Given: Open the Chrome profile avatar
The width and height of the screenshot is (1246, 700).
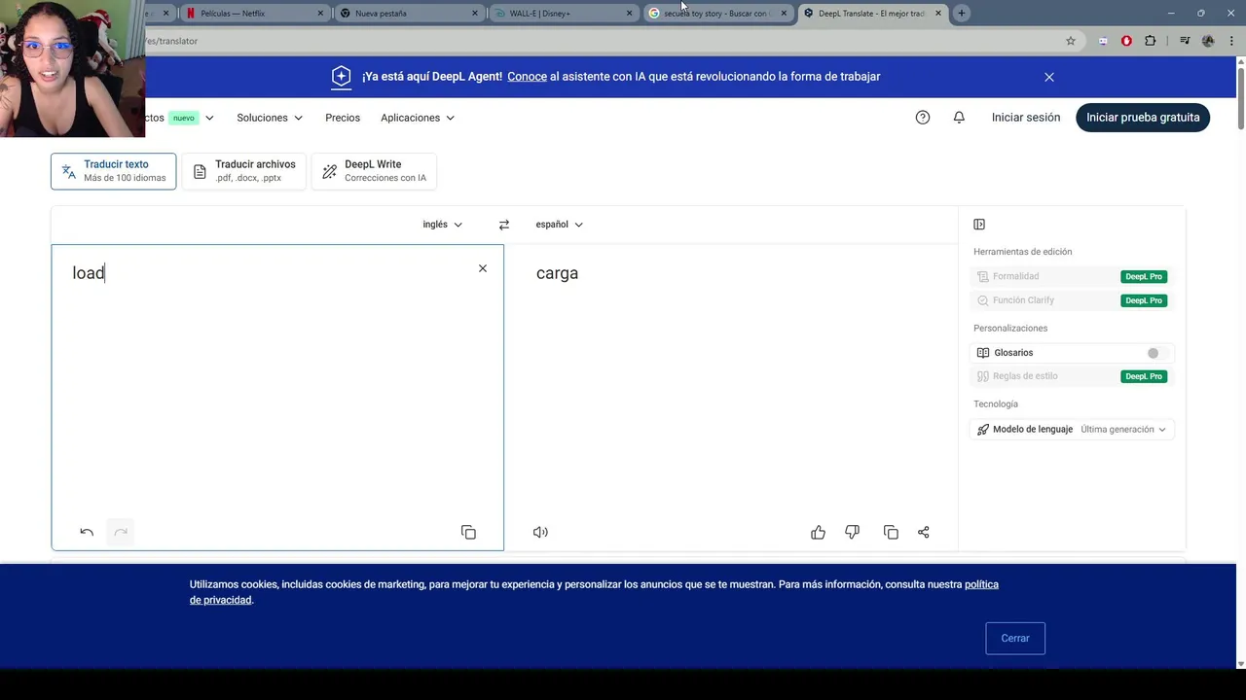Looking at the screenshot, I should coord(1208,41).
